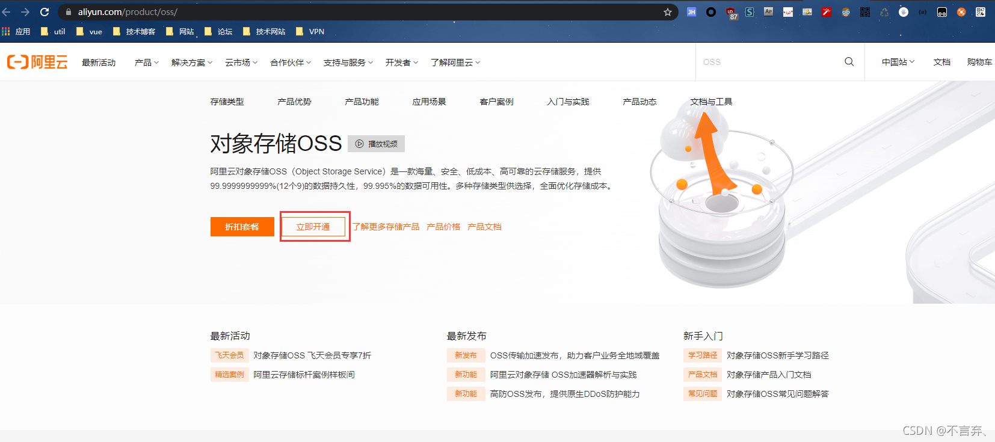The width and height of the screenshot is (995, 442).
Task: Open the Aliyun logo home link
Action: (37, 62)
